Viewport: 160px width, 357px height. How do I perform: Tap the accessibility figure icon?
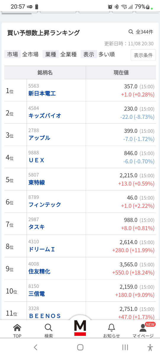(x=150, y=347)
